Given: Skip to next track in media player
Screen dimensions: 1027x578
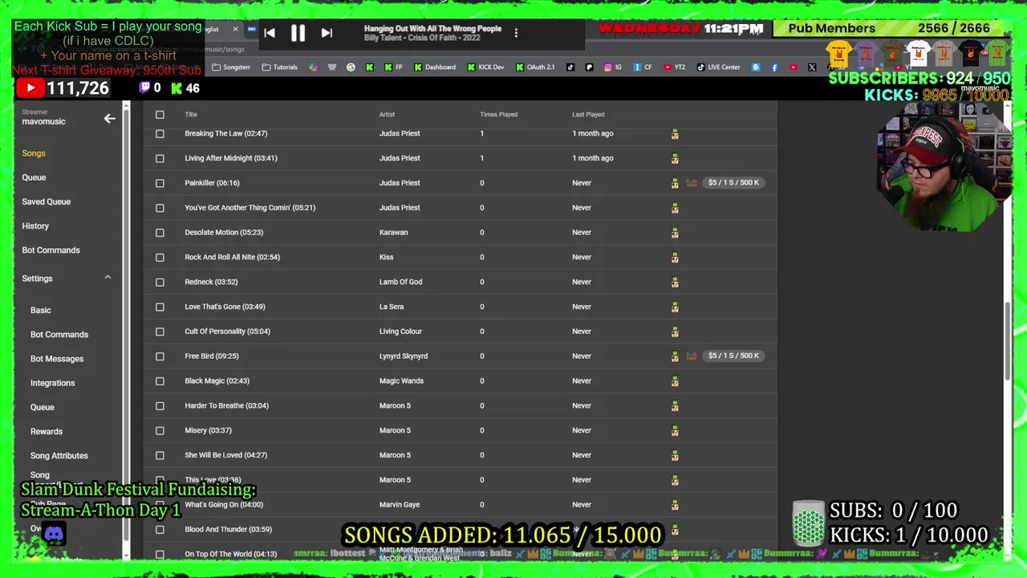Looking at the screenshot, I should 327,33.
